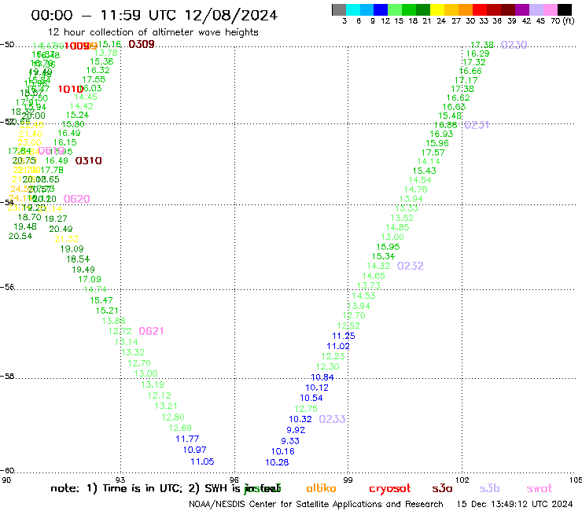Click the cyan 6 ft legend swatch

[353, 9]
